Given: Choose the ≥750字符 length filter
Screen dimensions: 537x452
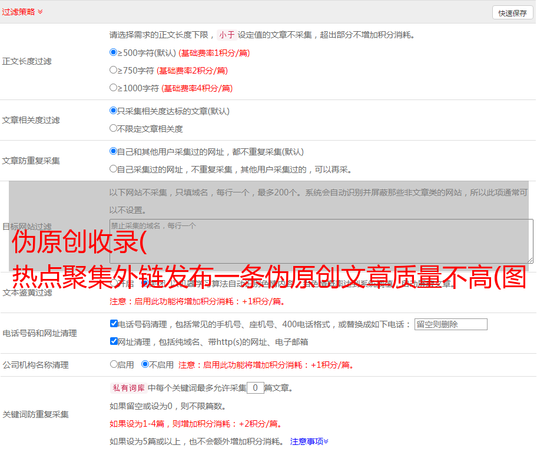Looking at the screenshot, I should coord(114,70).
